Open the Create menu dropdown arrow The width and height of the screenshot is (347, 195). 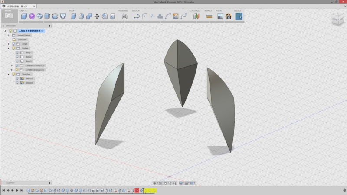[x=43, y=22]
